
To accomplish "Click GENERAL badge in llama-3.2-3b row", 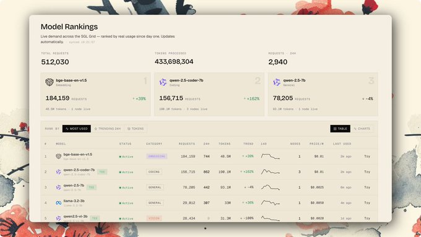I will 155,203.
